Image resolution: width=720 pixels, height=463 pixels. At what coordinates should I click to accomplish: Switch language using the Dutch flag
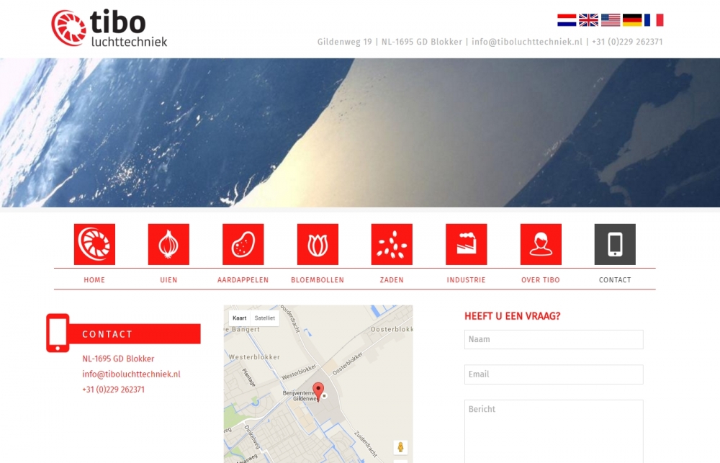click(567, 19)
